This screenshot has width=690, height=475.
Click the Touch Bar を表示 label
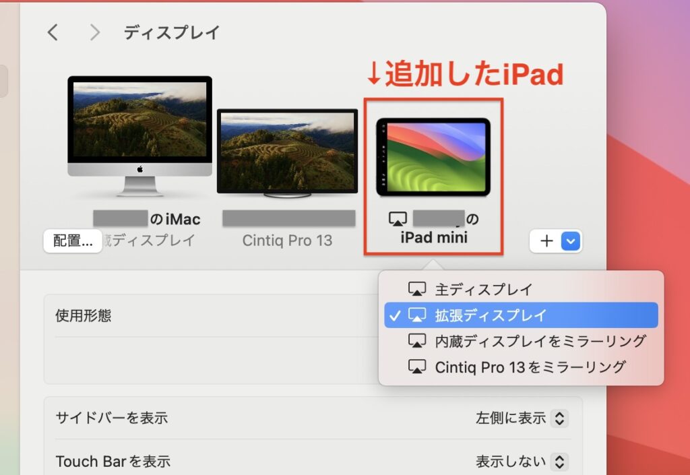113,462
